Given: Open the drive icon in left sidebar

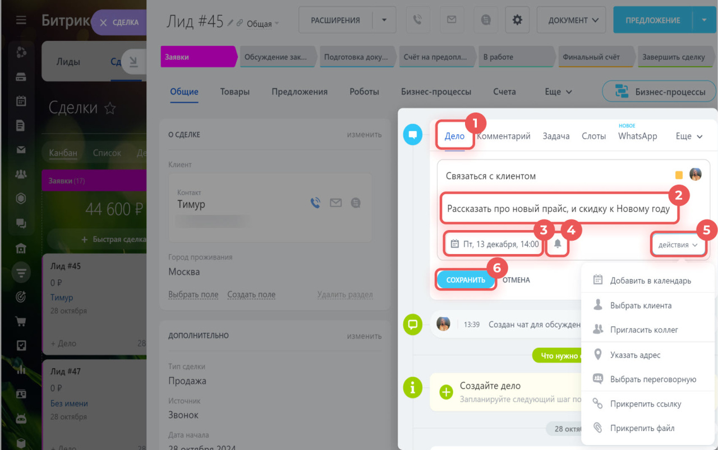Looking at the screenshot, I should (x=21, y=77).
